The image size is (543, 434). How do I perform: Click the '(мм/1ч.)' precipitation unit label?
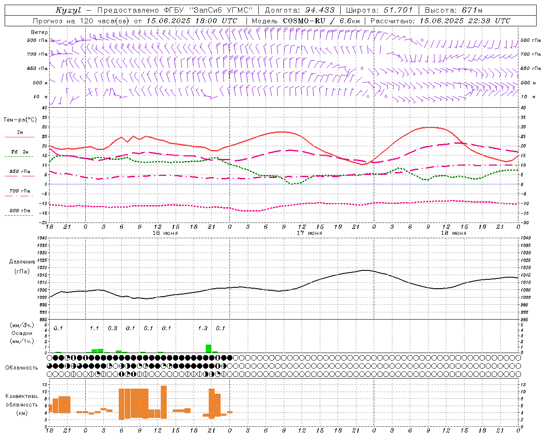[22, 341]
